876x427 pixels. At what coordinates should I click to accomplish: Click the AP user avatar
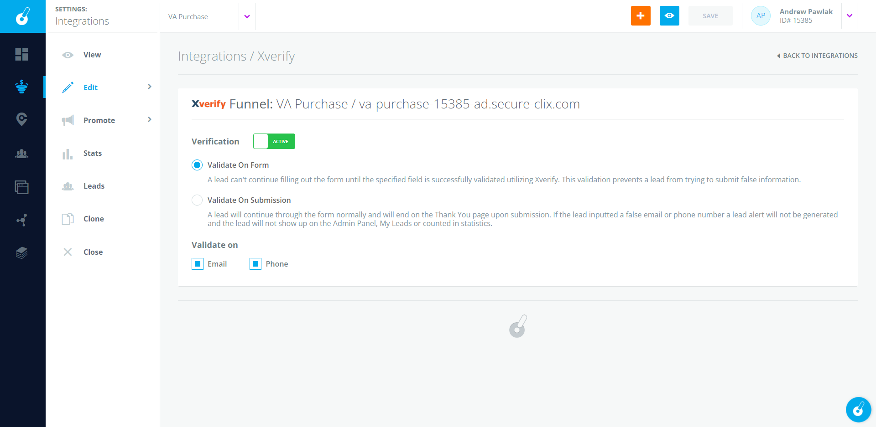point(761,16)
